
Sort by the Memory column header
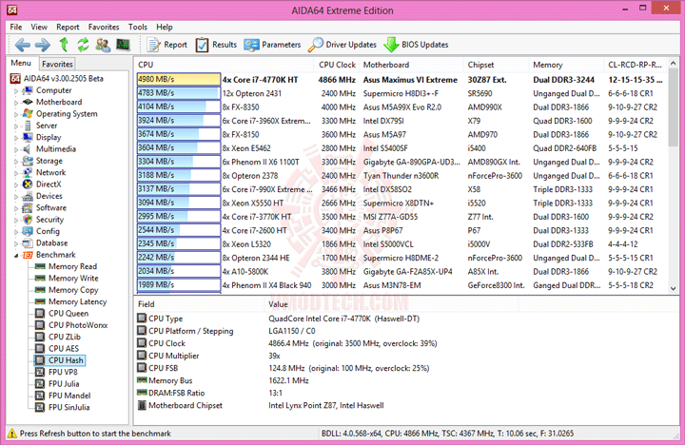(x=566, y=65)
